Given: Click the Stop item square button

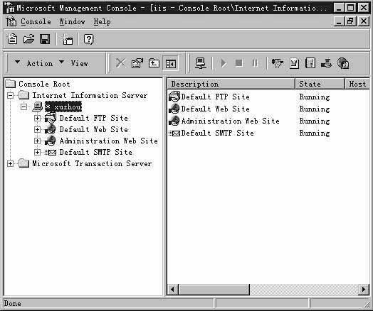Looking at the screenshot, I should 239,63.
